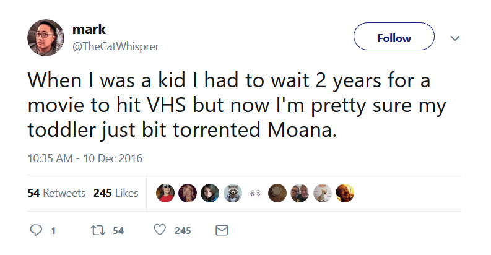This screenshot has width=491, height=255.
Task: Like the tweet with the heart icon
Action: pos(160,230)
